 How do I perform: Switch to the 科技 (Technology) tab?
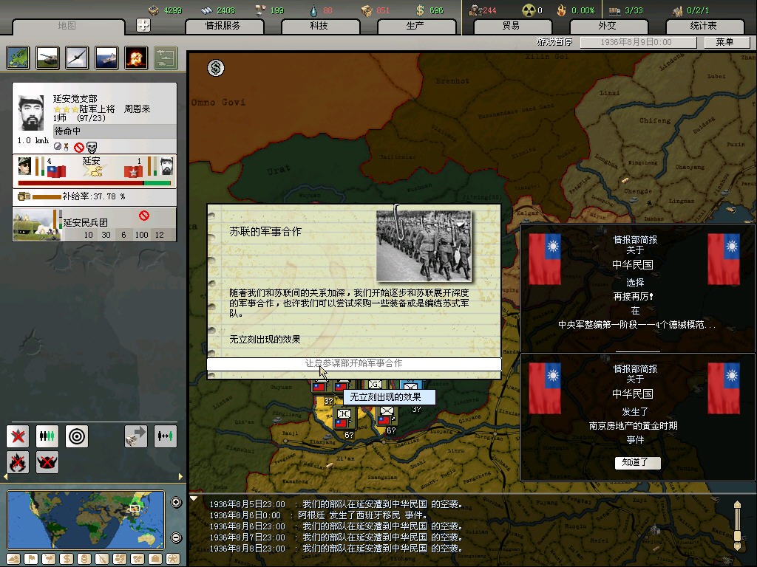(x=319, y=26)
